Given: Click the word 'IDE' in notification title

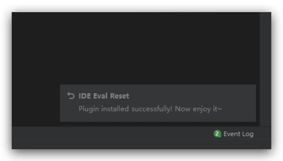Looking at the screenshot, I should pos(85,96).
